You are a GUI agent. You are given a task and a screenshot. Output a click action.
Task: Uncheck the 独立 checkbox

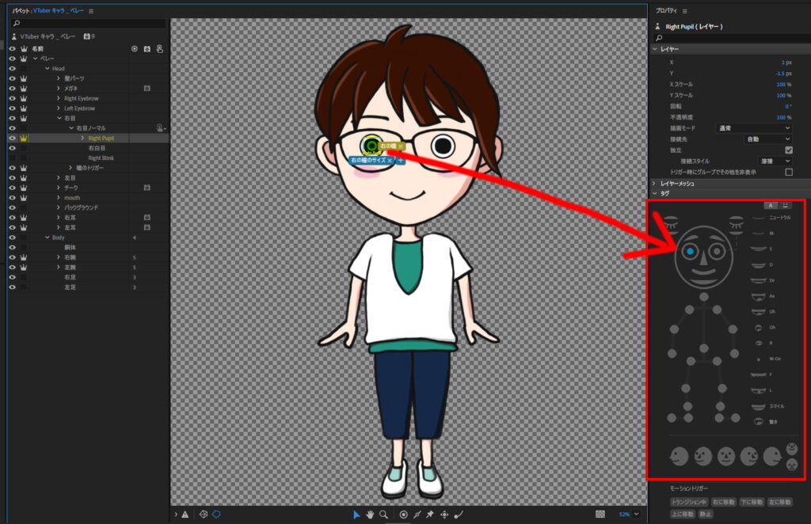788,150
